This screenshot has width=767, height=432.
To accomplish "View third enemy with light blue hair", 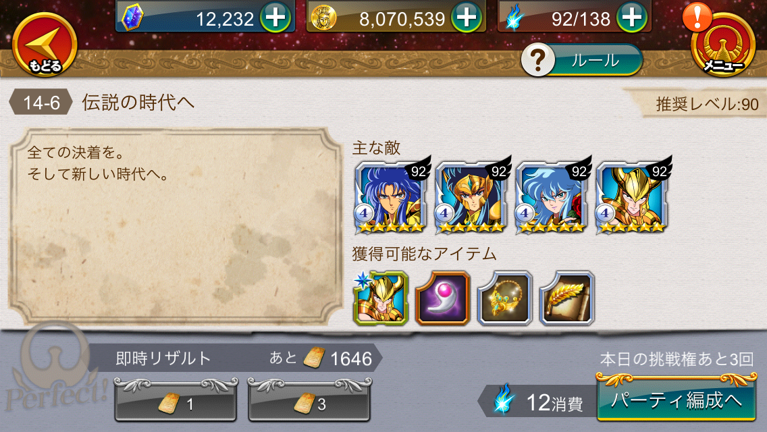I will (x=552, y=197).
